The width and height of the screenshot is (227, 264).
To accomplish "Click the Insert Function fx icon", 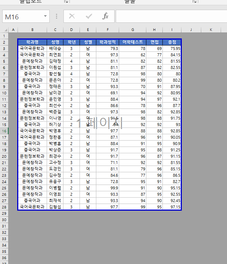I will pos(106,16).
